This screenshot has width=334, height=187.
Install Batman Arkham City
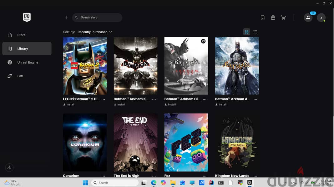pyautogui.click(x=170, y=104)
